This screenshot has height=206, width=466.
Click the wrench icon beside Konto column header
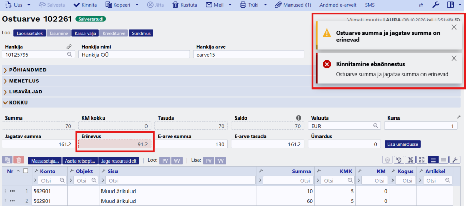click(x=36, y=171)
